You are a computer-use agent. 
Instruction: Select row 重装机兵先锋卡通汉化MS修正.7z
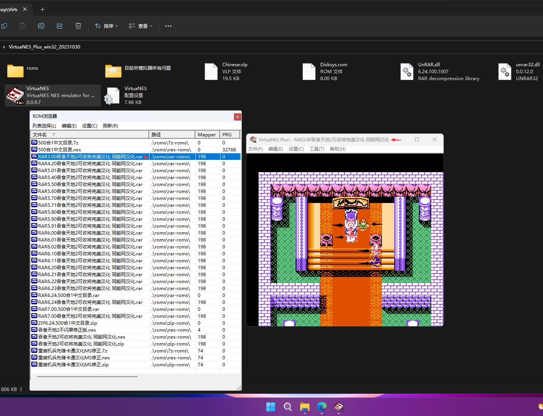click(x=136, y=351)
